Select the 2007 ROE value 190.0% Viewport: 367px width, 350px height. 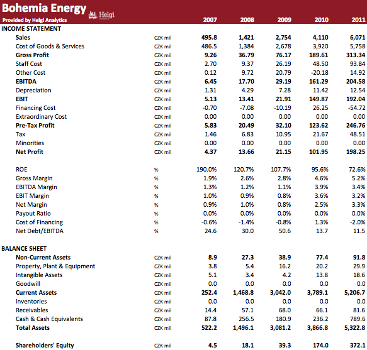(206, 170)
